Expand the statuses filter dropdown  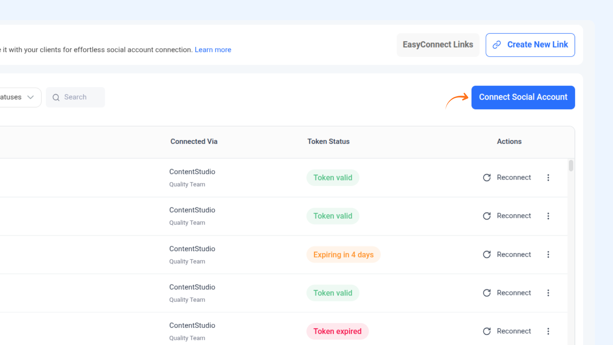pyautogui.click(x=19, y=97)
